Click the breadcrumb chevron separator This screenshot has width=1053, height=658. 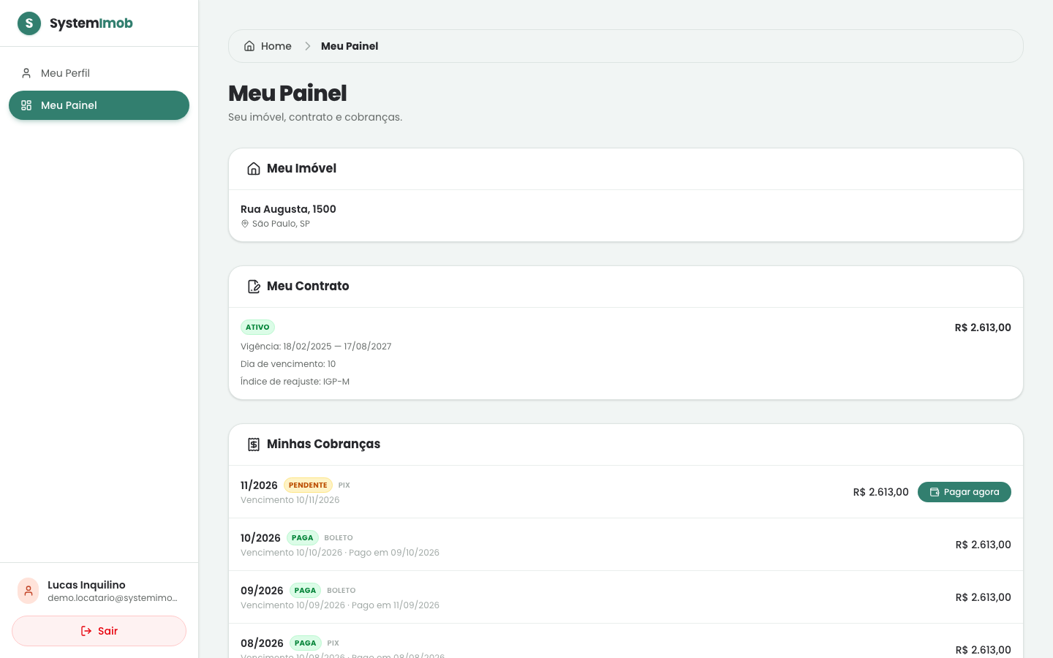tap(308, 46)
